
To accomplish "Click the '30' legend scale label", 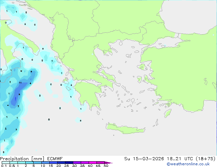I will click(x=74, y=166).
